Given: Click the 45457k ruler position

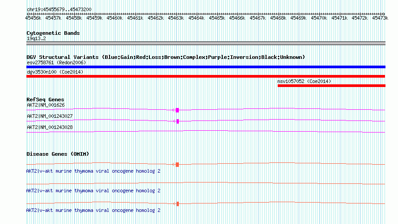Looking at the screenshot, I should (x=53, y=18).
